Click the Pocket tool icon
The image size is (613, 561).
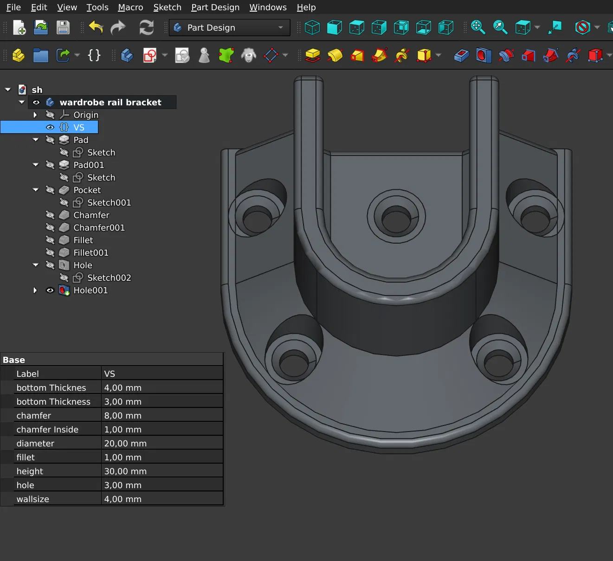461,56
